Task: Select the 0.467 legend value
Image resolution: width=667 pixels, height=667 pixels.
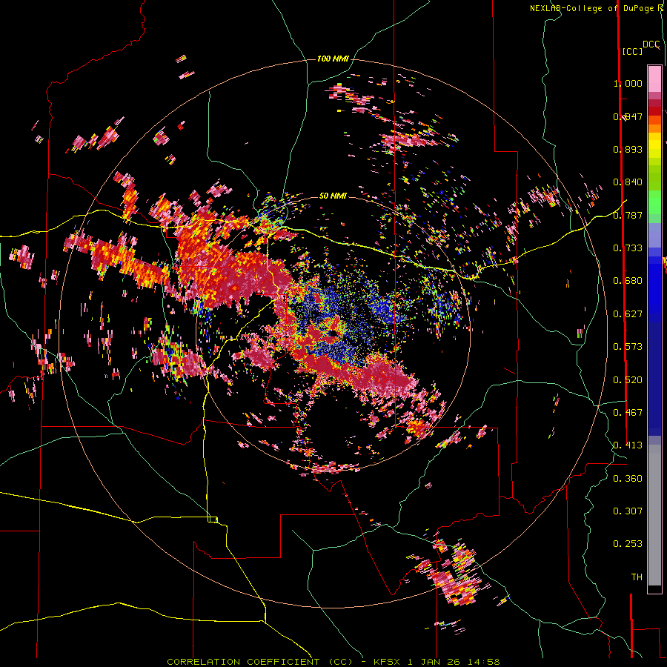Action: (x=628, y=413)
